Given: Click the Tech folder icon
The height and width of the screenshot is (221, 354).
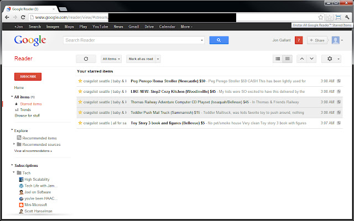Looking at the screenshot, I should coord(19,173).
